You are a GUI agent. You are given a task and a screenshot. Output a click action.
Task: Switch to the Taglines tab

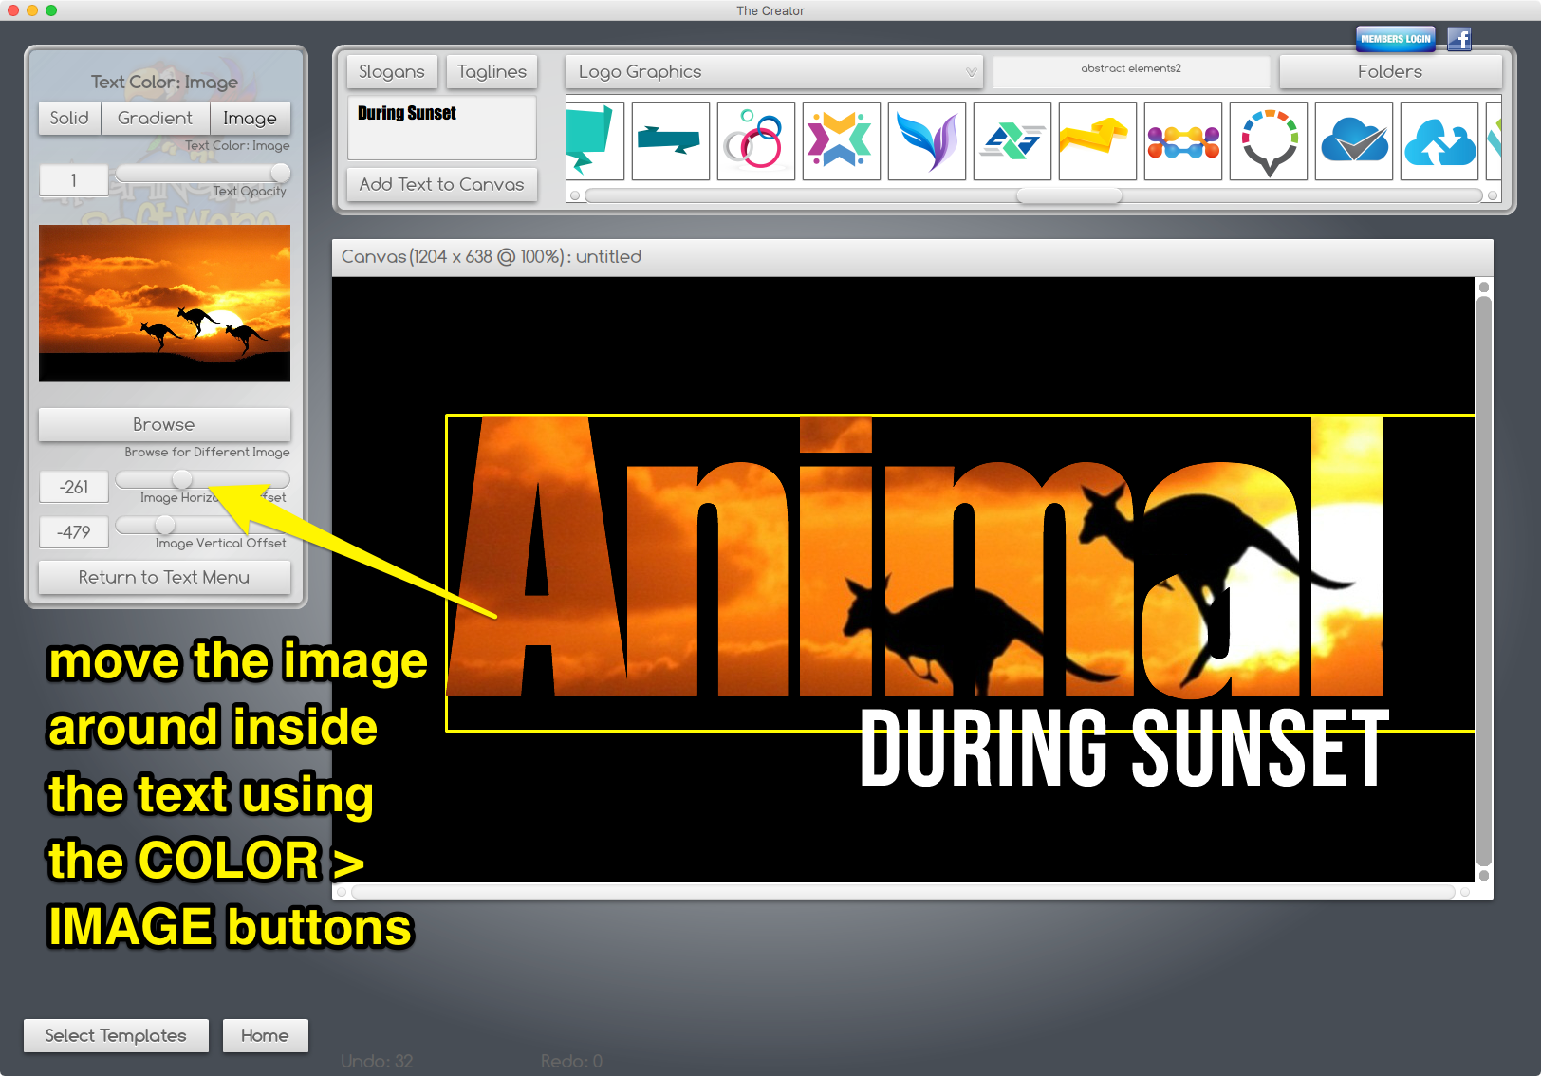(492, 72)
